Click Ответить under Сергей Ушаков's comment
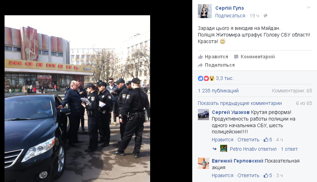 pos(248,140)
